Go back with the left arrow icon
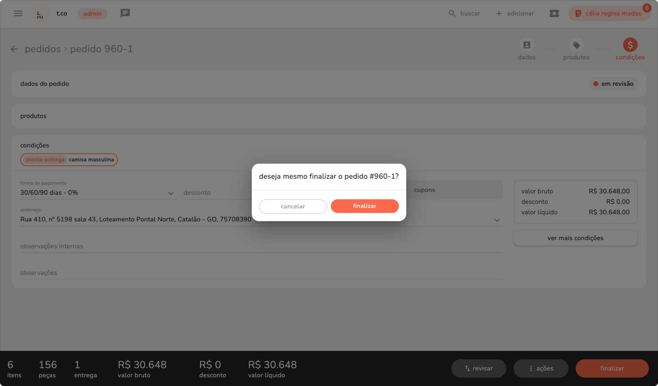The image size is (658, 386). (14, 49)
